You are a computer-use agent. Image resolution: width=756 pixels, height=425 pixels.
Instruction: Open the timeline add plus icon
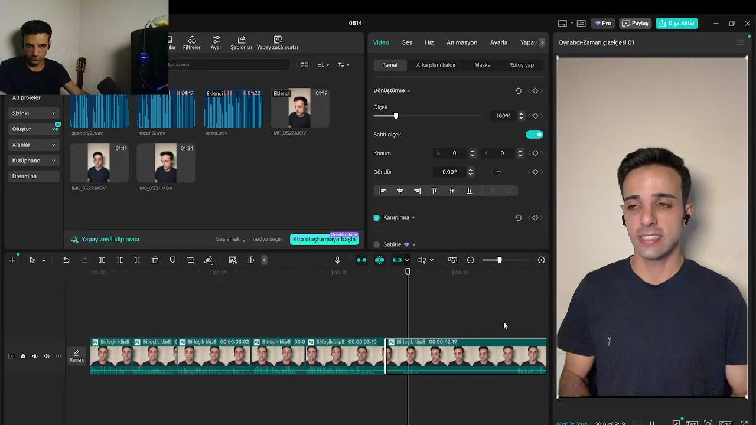pyautogui.click(x=12, y=260)
